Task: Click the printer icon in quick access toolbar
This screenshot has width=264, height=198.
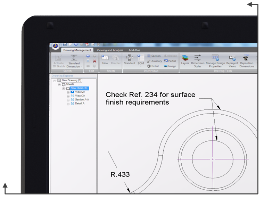Action: coord(98,44)
